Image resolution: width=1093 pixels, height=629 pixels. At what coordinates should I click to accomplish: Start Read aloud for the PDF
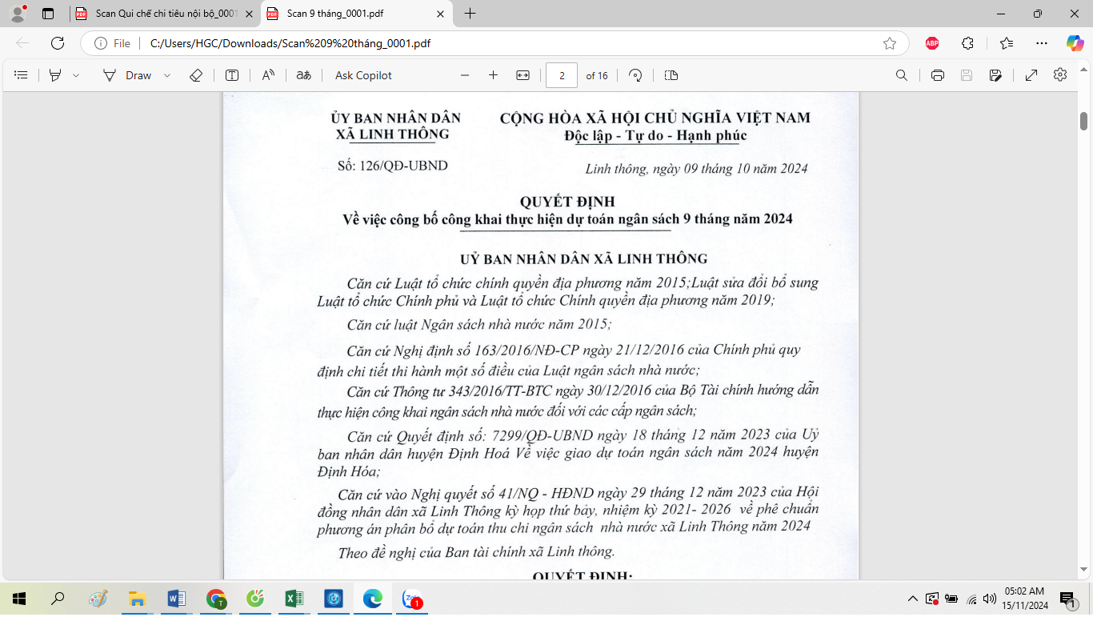pos(268,75)
